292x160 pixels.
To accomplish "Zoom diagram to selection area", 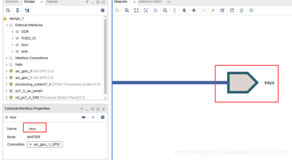I will point(146,10).
